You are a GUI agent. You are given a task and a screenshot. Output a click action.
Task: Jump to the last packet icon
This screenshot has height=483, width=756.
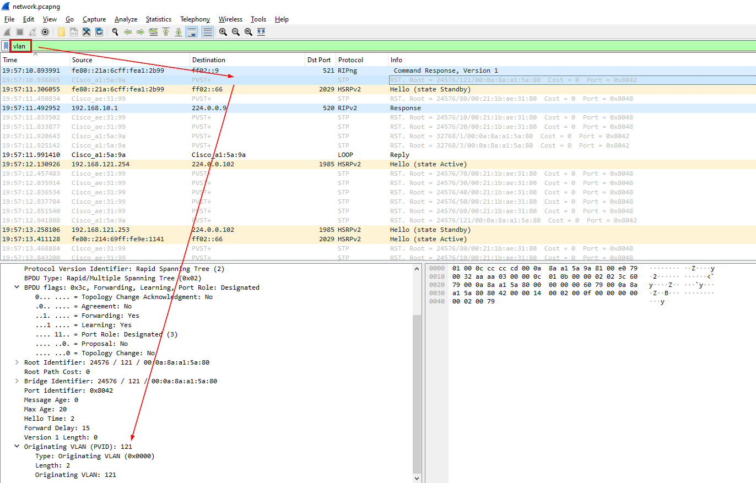178,32
